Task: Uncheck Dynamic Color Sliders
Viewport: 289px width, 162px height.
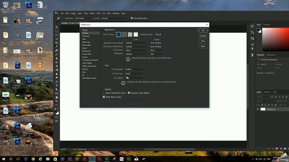Action: pos(129,93)
